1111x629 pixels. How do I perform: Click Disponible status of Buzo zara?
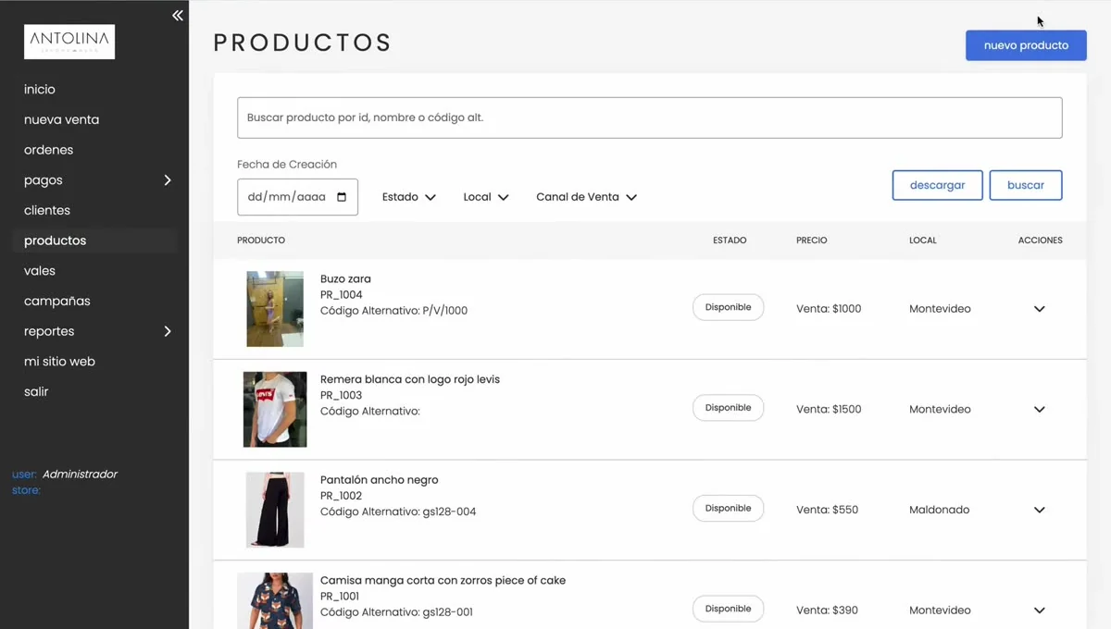(728, 307)
